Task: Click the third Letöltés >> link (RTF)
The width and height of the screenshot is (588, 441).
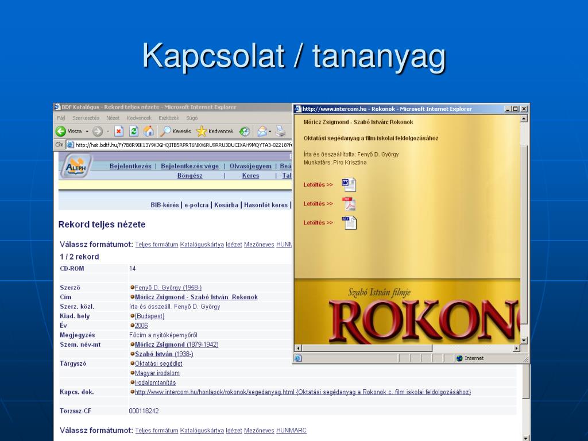Action: point(318,223)
